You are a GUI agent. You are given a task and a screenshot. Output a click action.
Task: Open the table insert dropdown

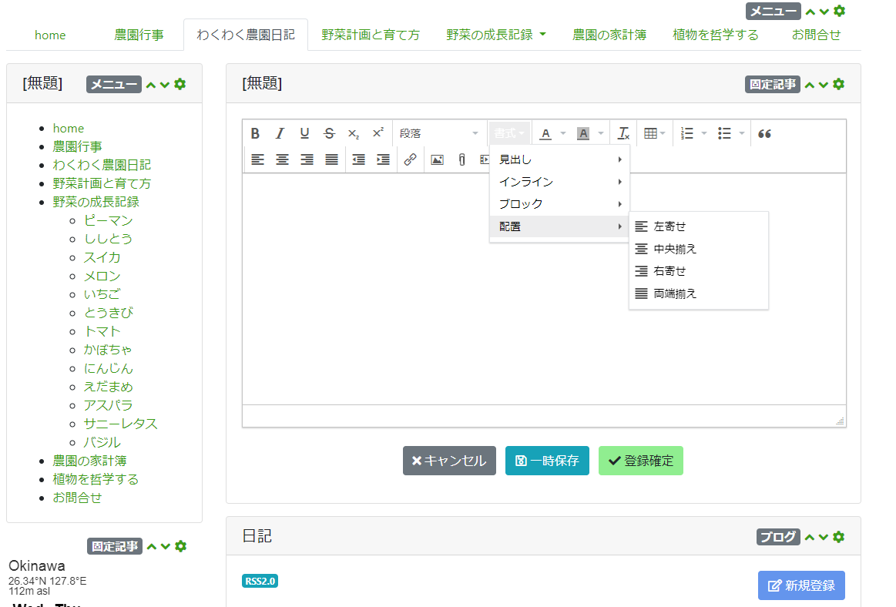click(x=654, y=133)
